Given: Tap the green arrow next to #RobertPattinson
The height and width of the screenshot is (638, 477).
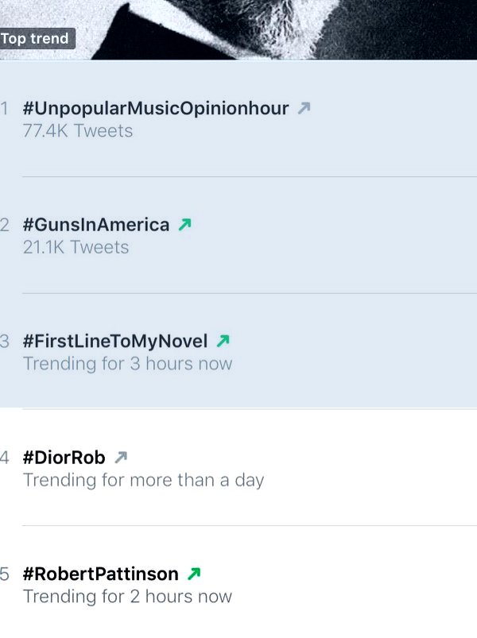Looking at the screenshot, I should click(194, 574).
